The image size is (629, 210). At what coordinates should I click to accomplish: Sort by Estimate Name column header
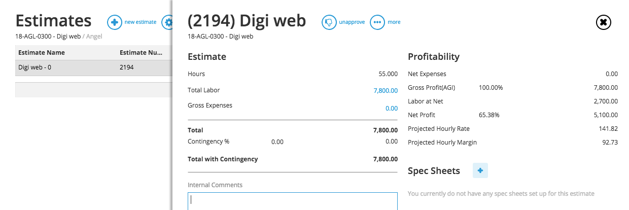[x=42, y=53]
